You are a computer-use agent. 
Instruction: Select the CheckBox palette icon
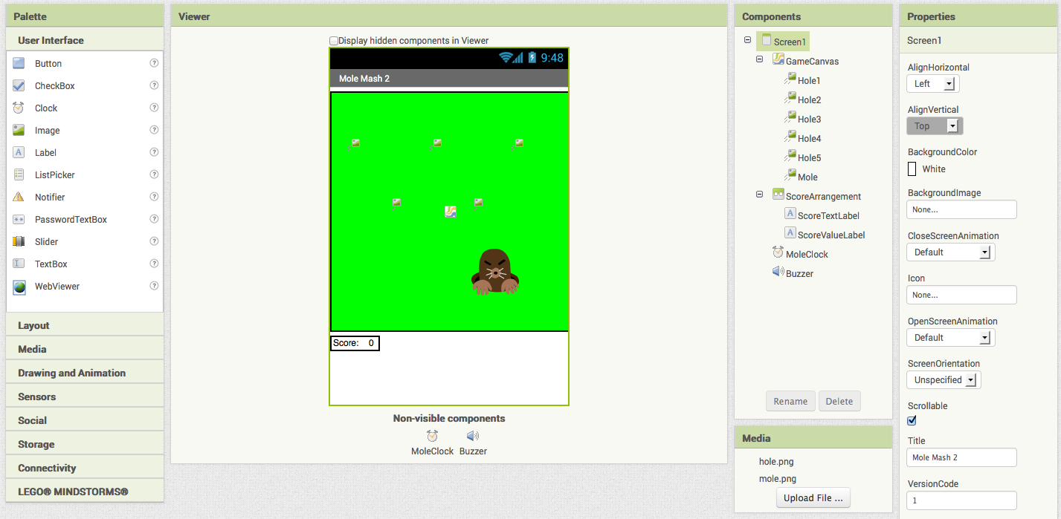[x=19, y=86]
